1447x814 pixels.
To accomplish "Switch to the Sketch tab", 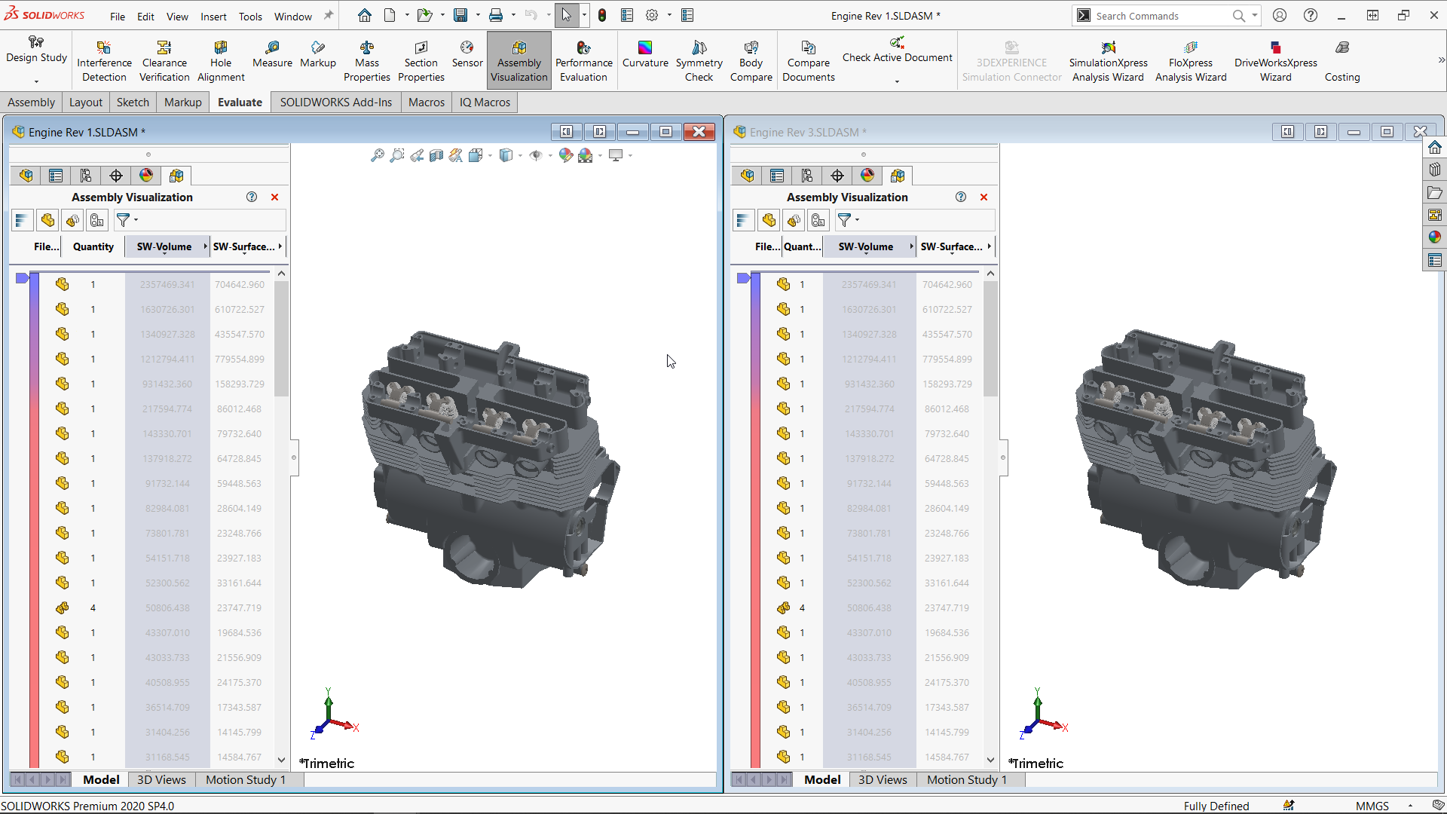I will [133, 103].
